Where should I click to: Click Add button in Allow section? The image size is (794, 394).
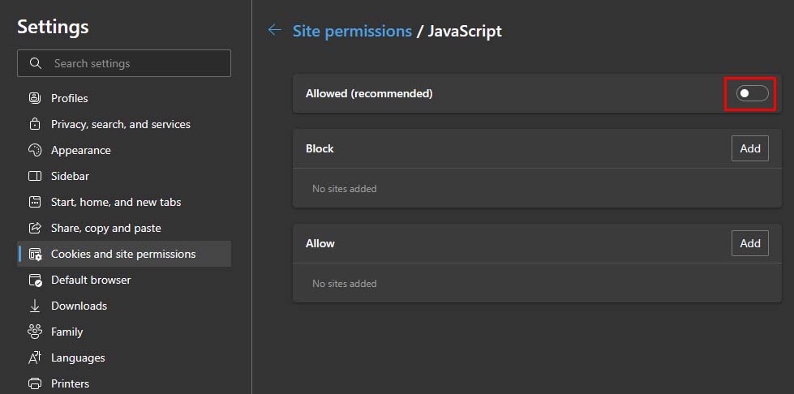[x=750, y=243]
